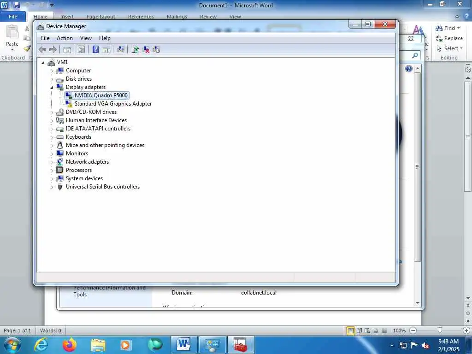
Task: Click the Replace button in Editing group
Action: coord(449,38)
